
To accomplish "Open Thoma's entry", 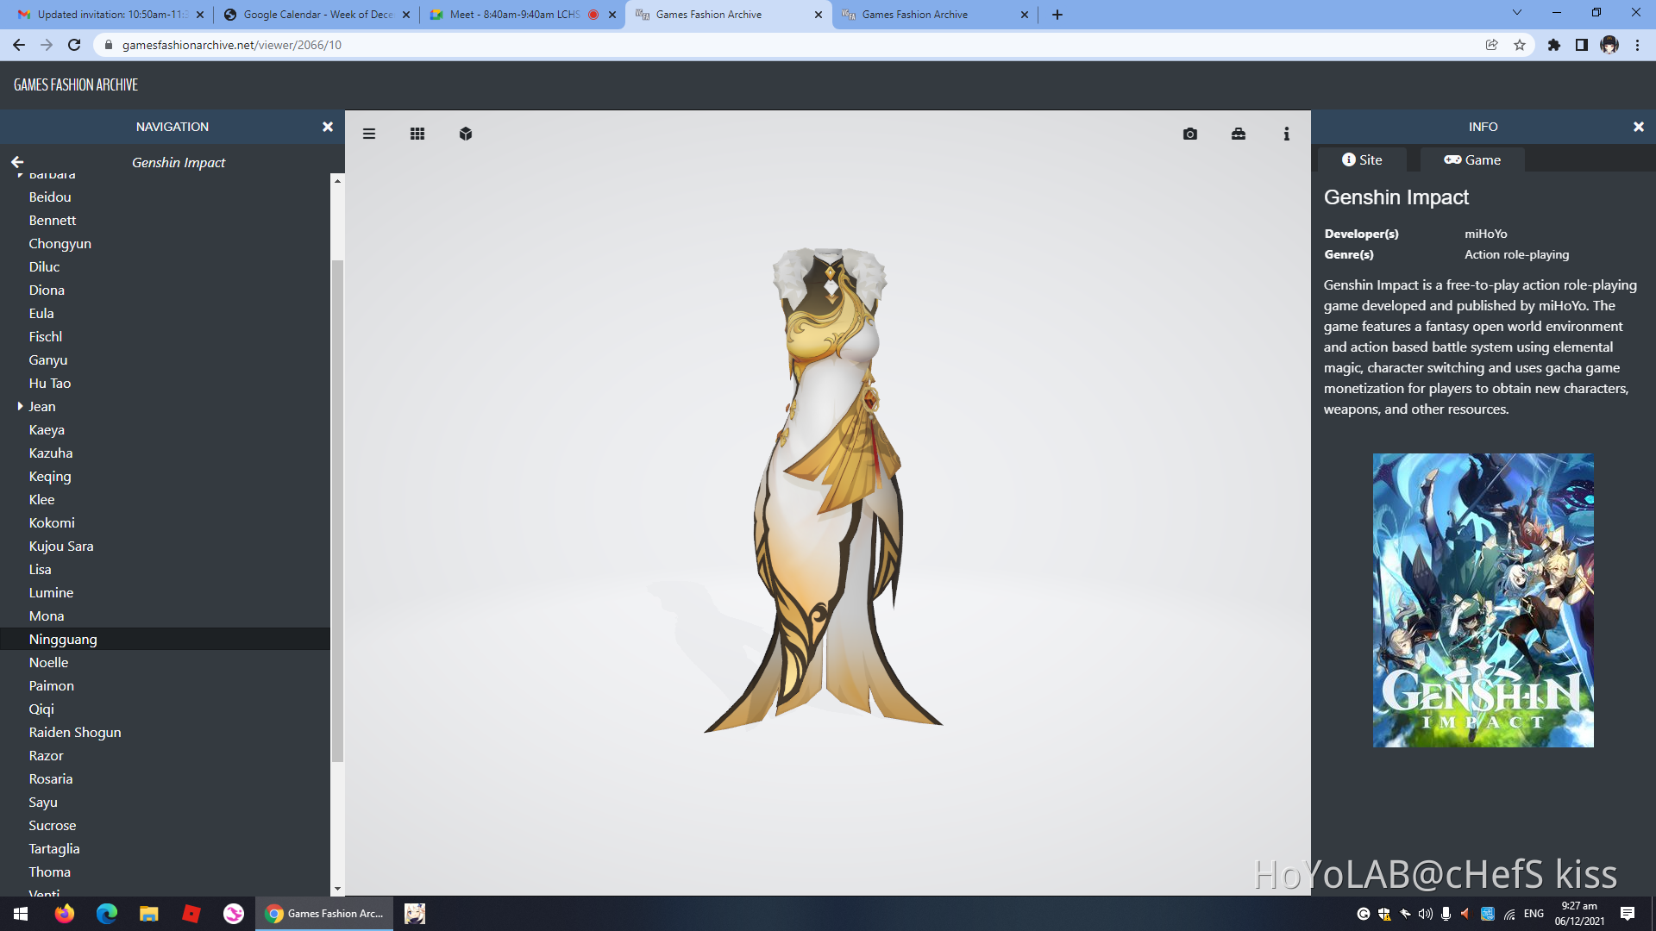I will (x=50, y=872).
